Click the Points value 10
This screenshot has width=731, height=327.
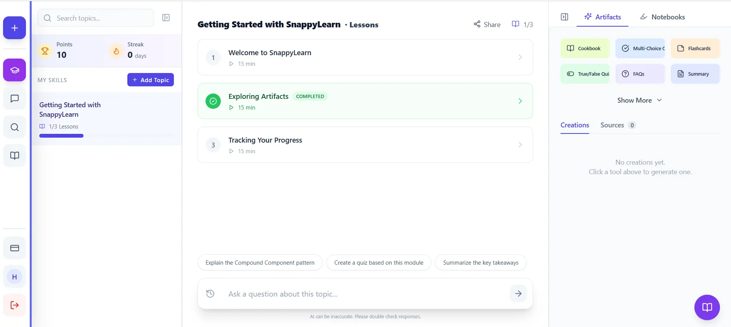61,55
